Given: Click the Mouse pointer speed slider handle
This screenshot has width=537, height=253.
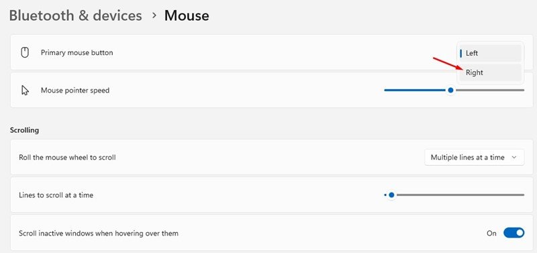Looking at the screenshot, I should [450, 90].
